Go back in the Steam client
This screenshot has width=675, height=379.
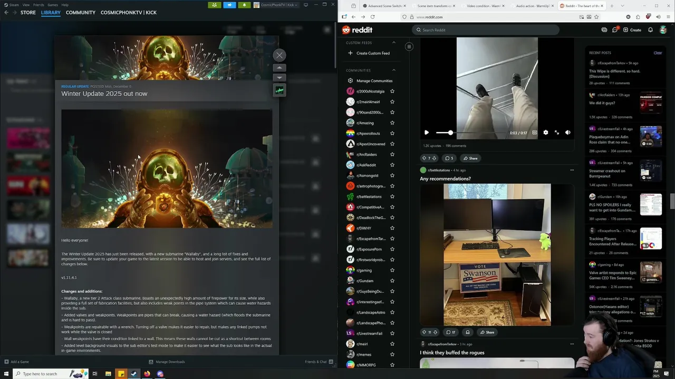tap(7, 13)
